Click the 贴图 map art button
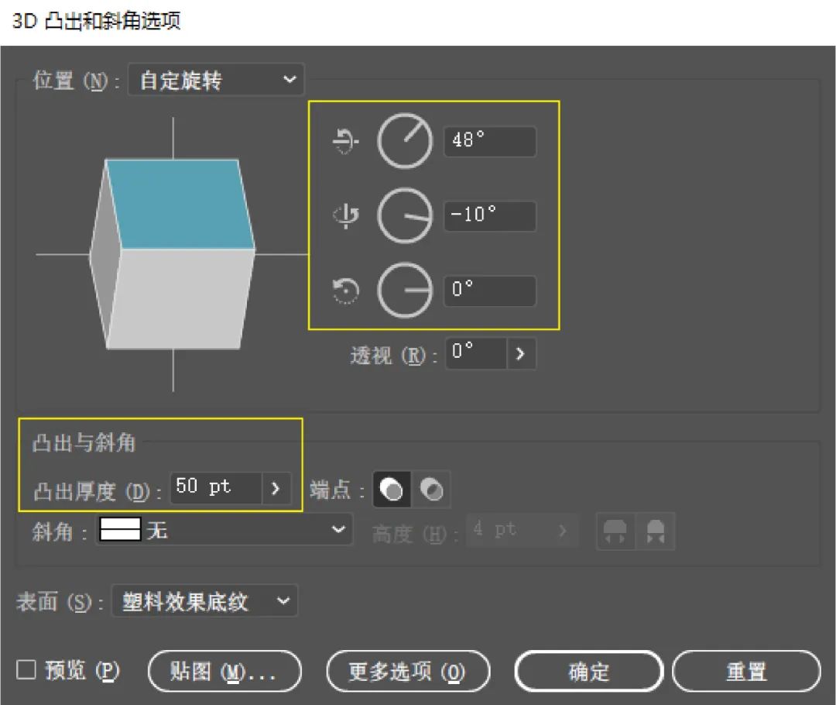Viewport: 836px width, 705px height. [224, 672]
